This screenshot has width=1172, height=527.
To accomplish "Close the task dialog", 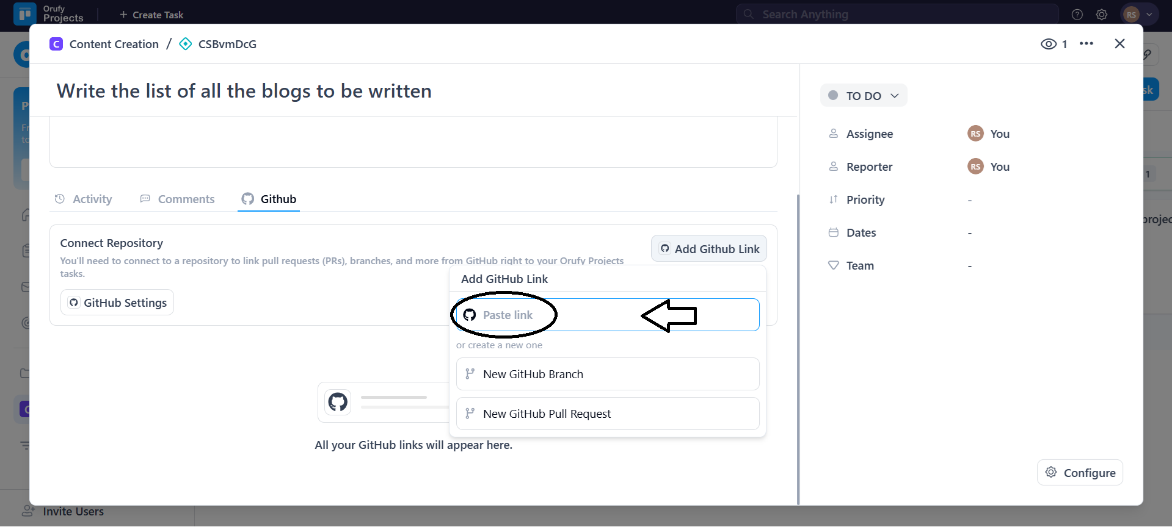I will pos(1119,44).
